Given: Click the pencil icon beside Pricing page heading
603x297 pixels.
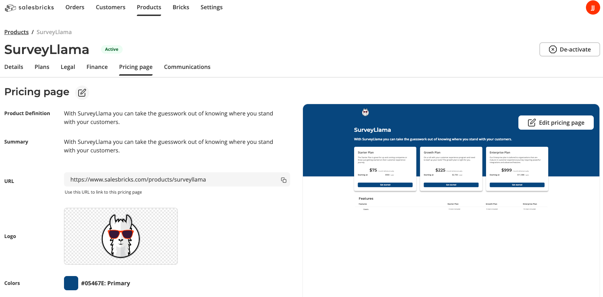Looking at the screenshot, I should pos(82,92).
